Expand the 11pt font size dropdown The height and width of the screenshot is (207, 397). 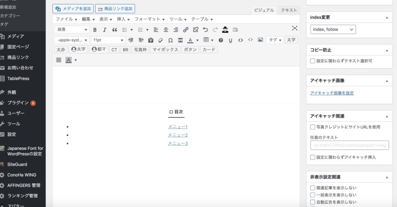point(108,40)
